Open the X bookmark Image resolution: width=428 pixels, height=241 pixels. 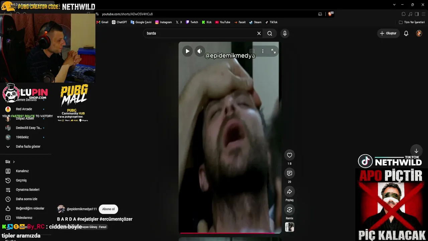pos(179,22)
